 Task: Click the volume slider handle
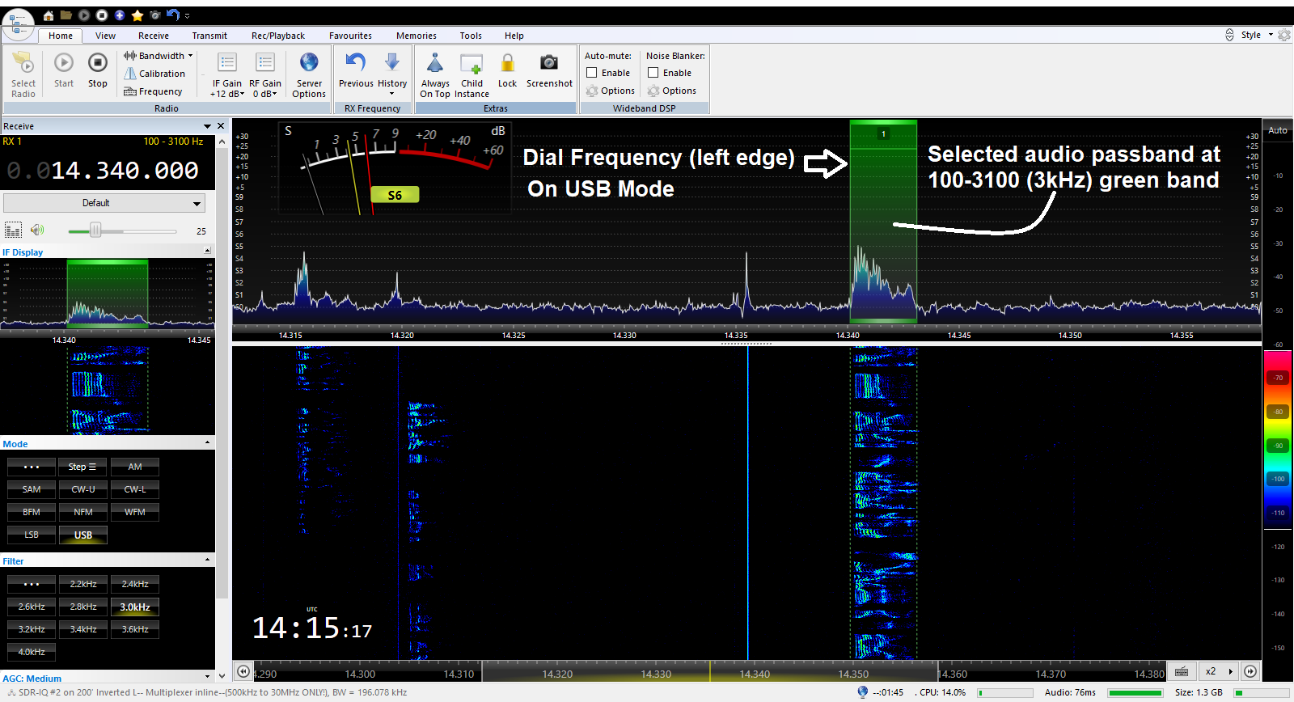(x=95, y=230)
